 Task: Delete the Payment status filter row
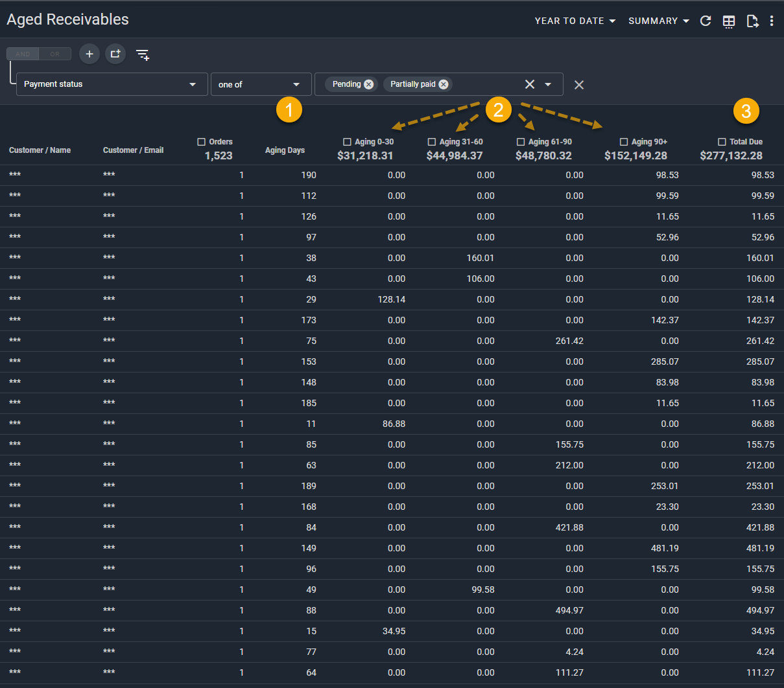pyautogui.click(x=579, y=85)
